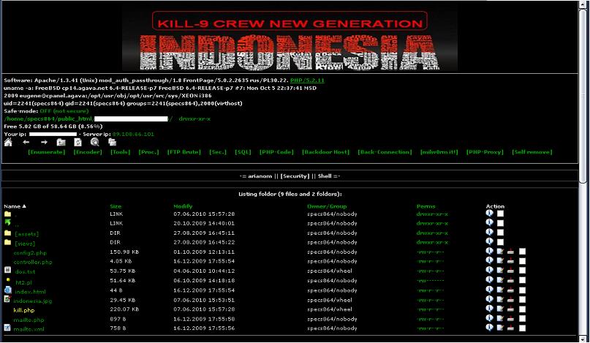Open the [Proc.] menu item
The image size is (590, 343).
pyautogui.click(x=148, y=152)
